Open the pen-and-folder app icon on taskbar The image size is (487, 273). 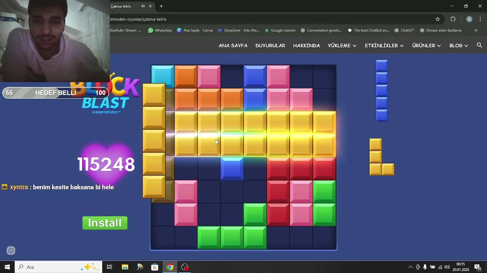pos(140,267)
